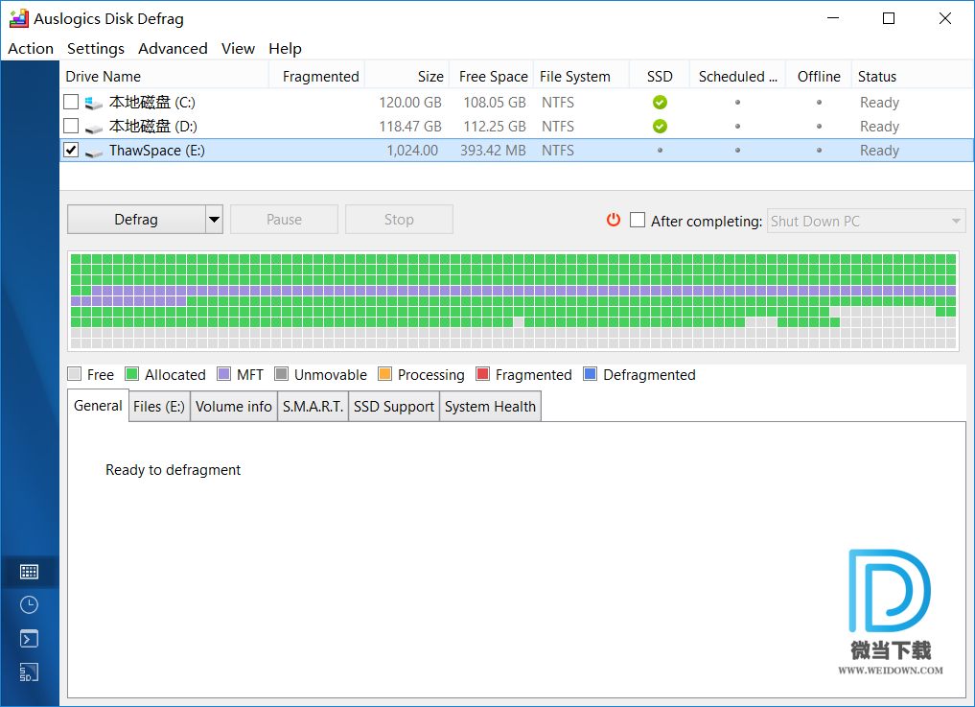The image size is (975, 707).
Task: Click the red power icon beside After completing
Action: 614,220
